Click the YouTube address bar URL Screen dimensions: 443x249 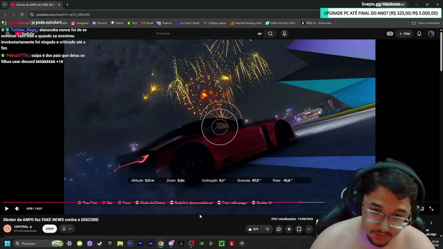63,15
